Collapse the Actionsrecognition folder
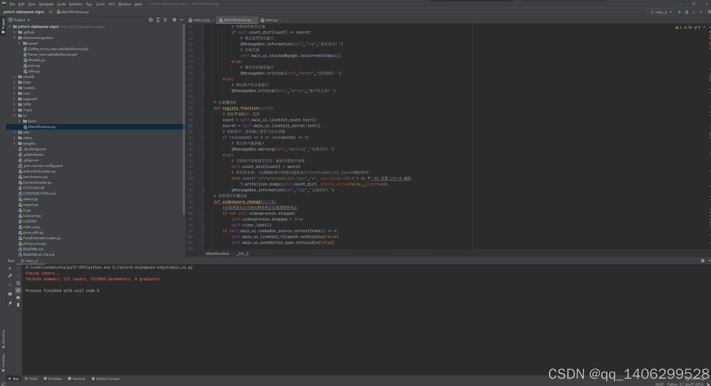The width and height of the screenshot is (711, 386). coord(14,38)
